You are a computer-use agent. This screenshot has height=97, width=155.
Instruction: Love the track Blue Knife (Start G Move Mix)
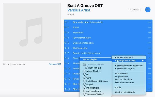coord(66,22)
